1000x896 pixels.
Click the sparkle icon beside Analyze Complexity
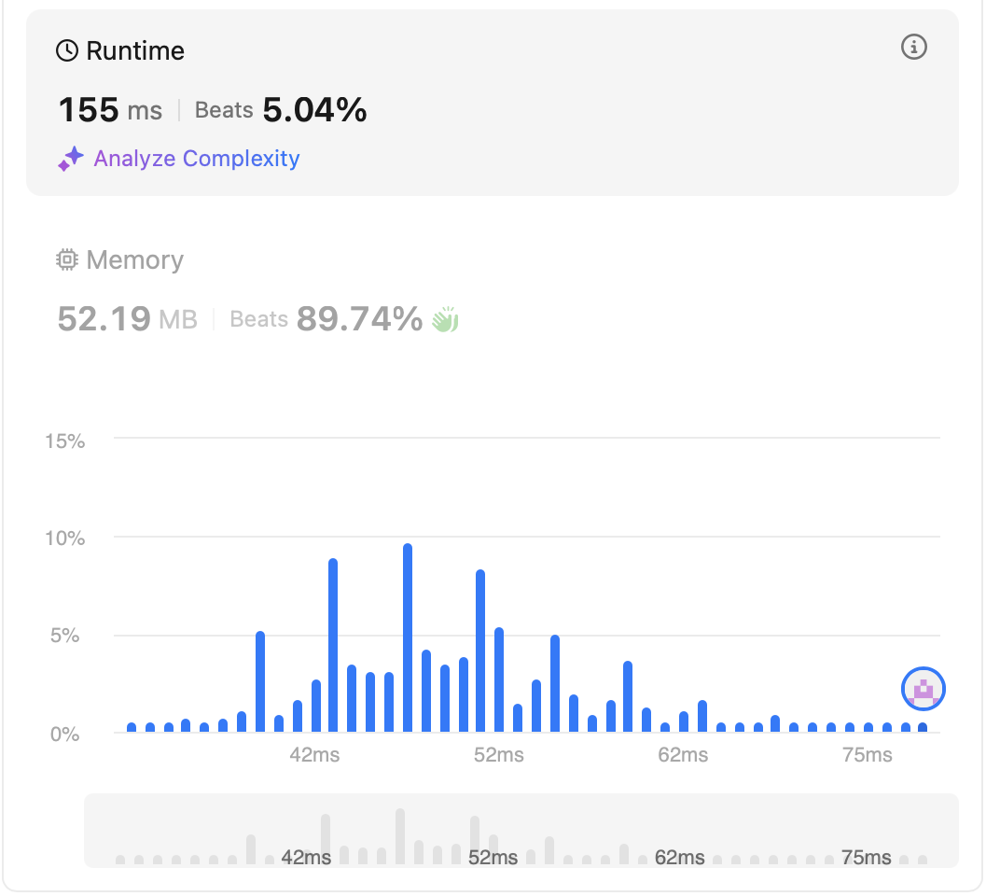71,160
